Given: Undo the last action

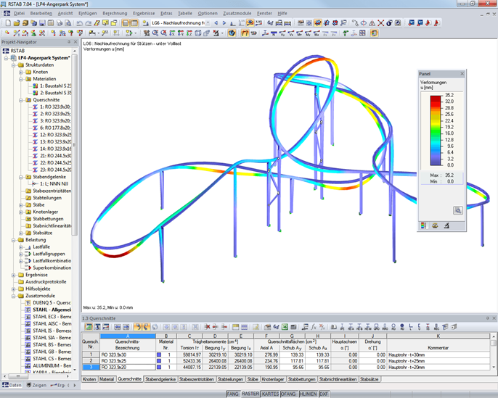Looking at the screenshot, I should (80, 22).
